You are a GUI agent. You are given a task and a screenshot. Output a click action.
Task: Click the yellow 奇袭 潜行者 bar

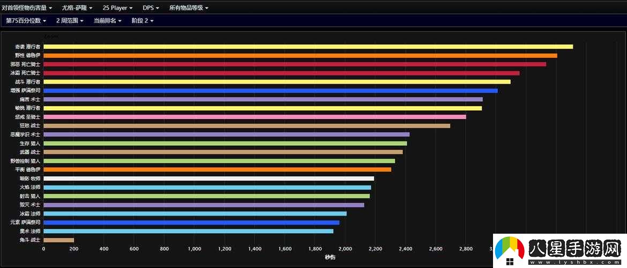(x=308, y=47)
